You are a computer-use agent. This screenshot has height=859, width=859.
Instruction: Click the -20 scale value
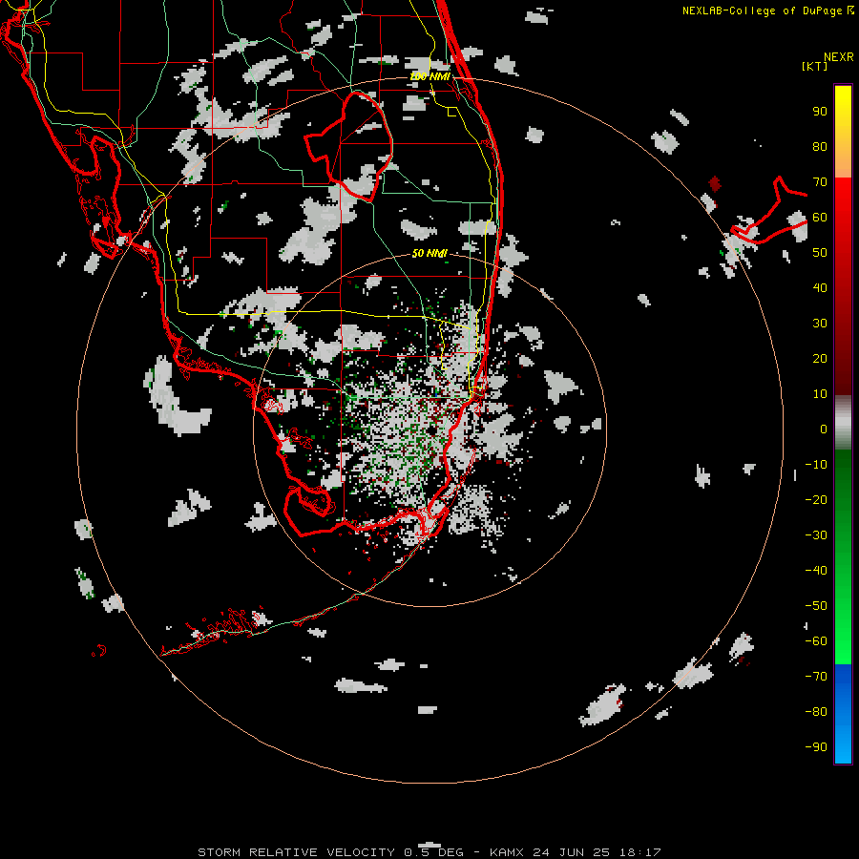[816, 499]
